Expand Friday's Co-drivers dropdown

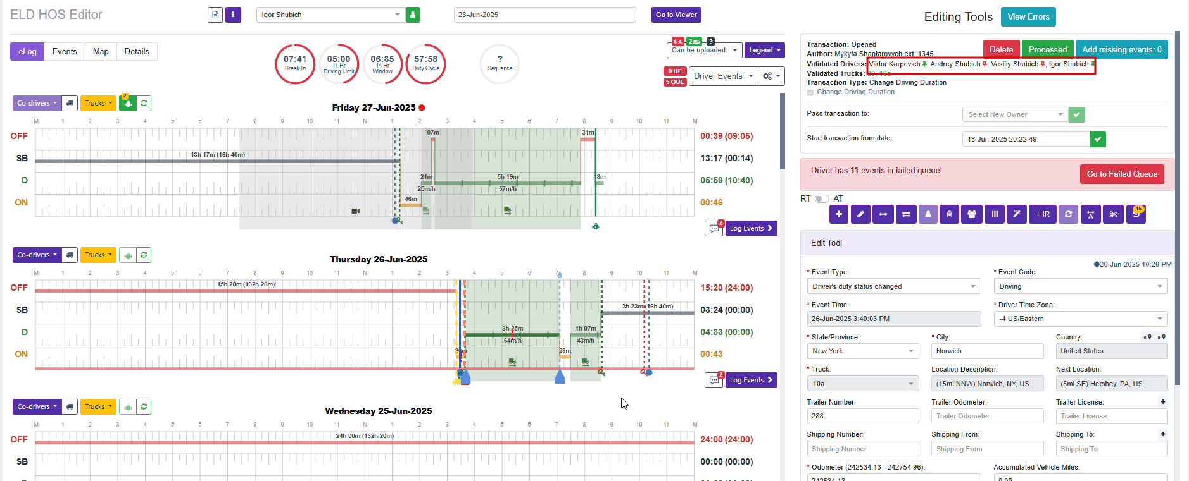37,103
